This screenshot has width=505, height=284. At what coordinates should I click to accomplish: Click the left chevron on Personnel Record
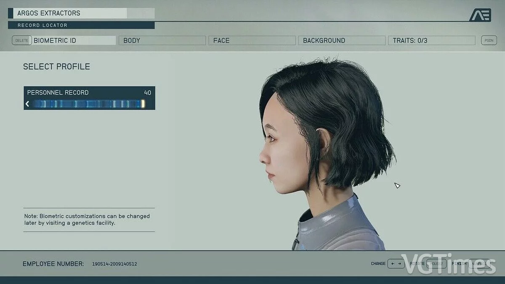tap(27, 104)
